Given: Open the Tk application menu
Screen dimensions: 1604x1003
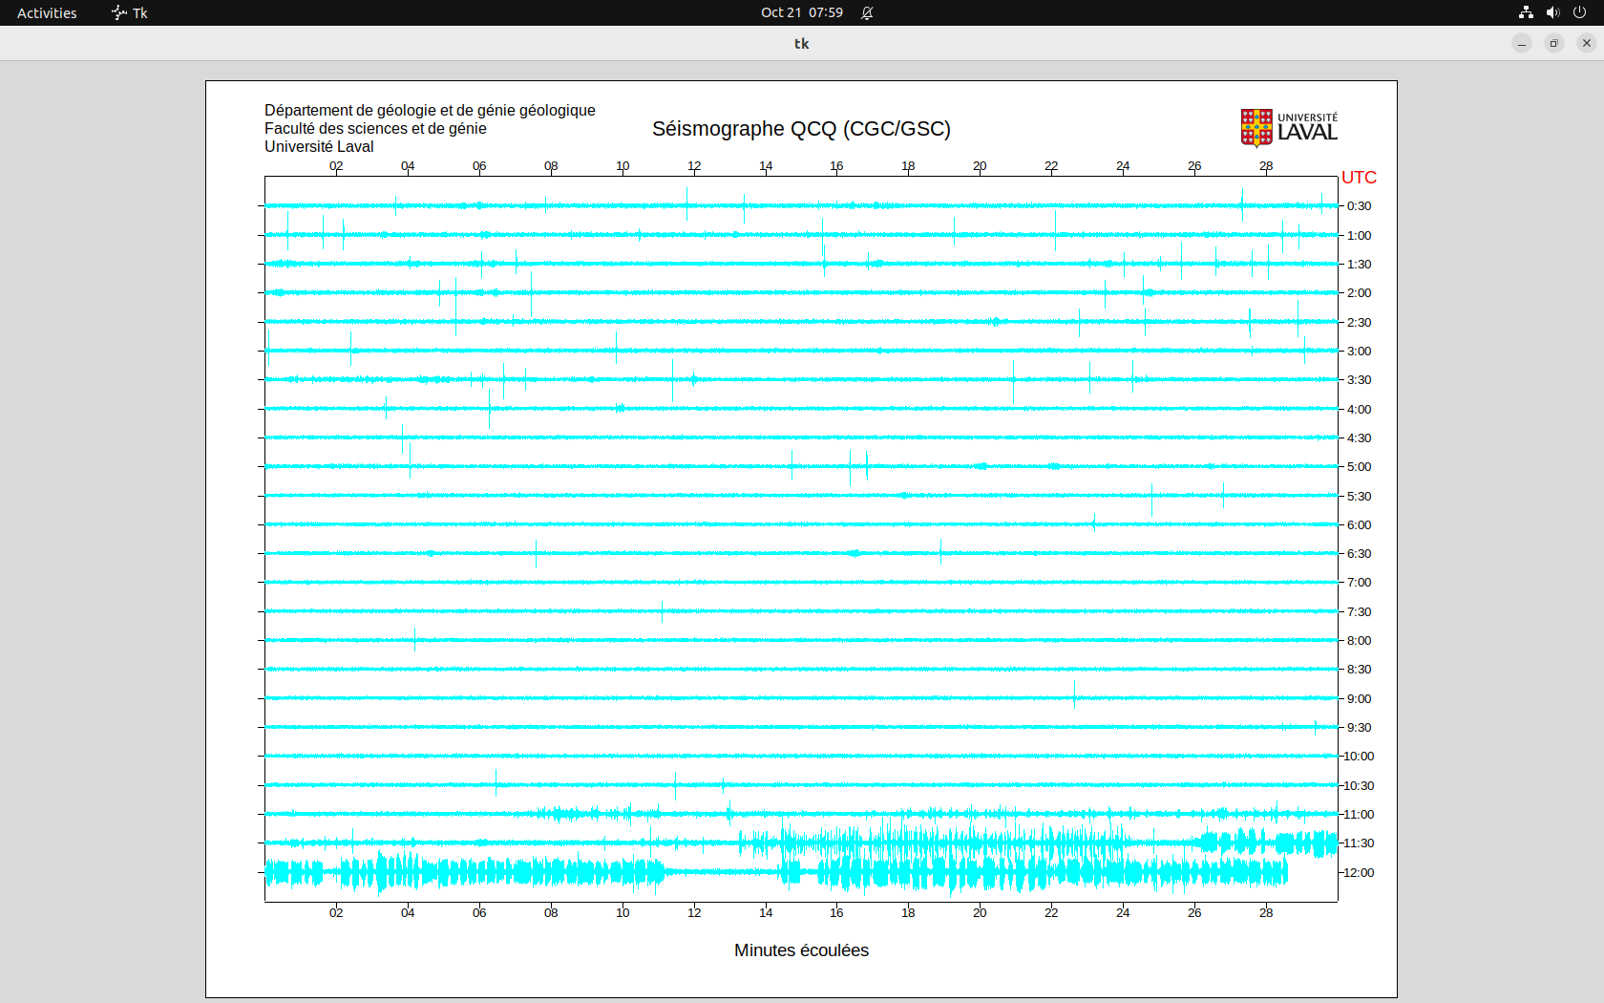Looking at the screenshot, I should [x=130, y=12].
